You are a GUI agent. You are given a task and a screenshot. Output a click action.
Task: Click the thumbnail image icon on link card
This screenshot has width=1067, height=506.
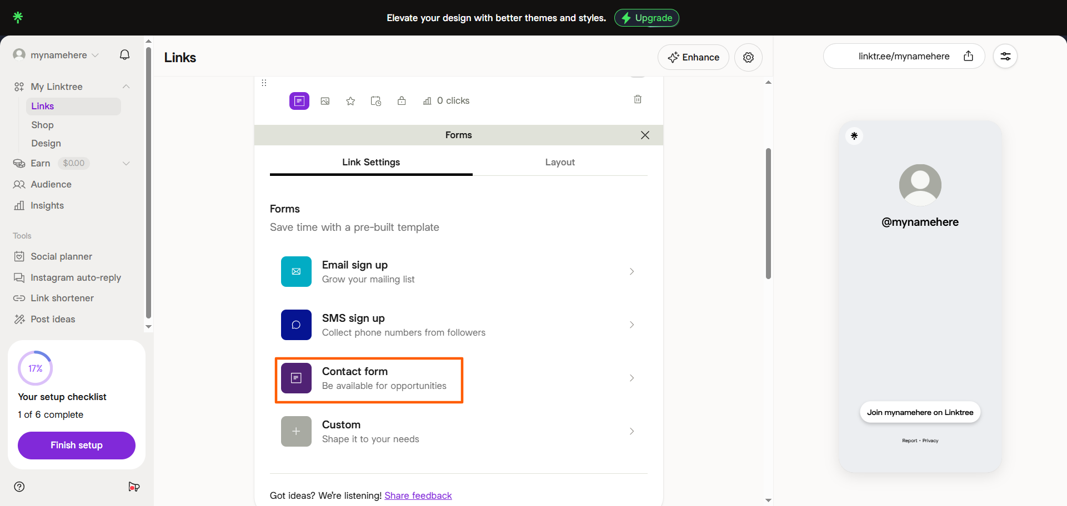[325, 101]
